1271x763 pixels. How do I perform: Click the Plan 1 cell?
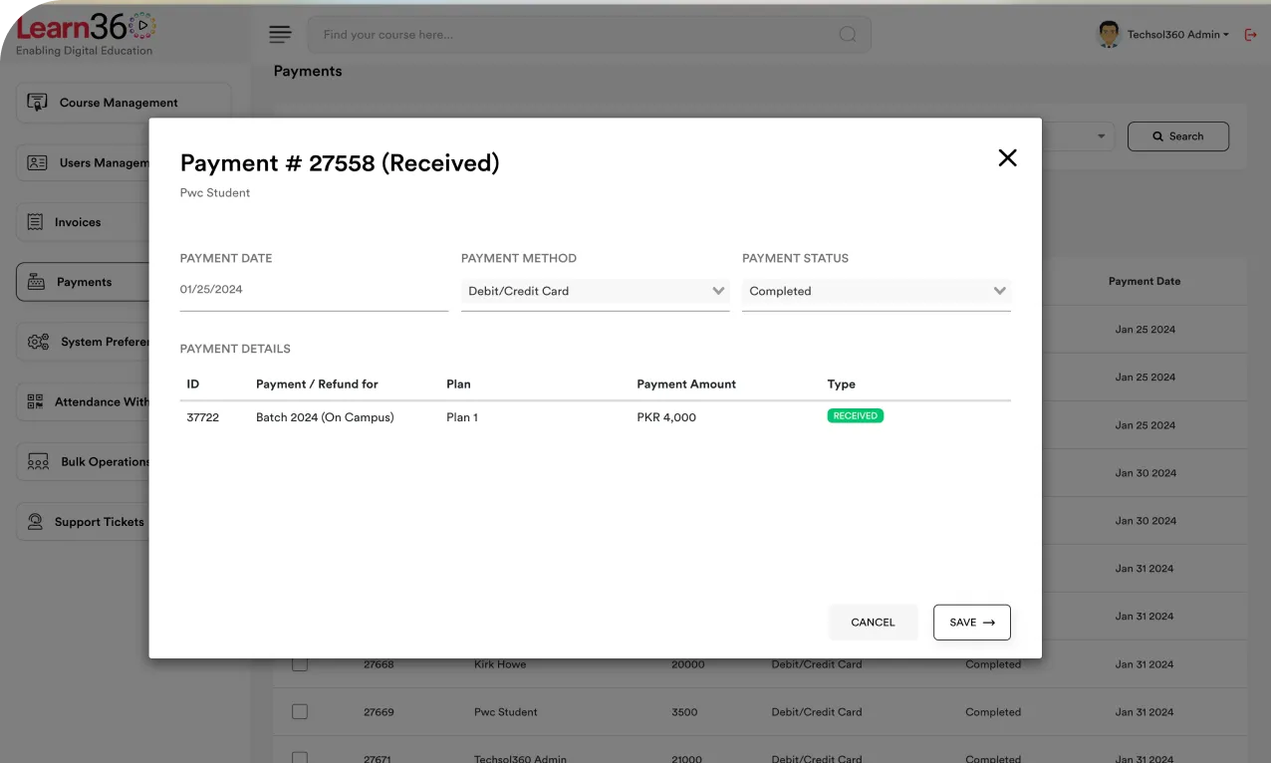[462, 417]
